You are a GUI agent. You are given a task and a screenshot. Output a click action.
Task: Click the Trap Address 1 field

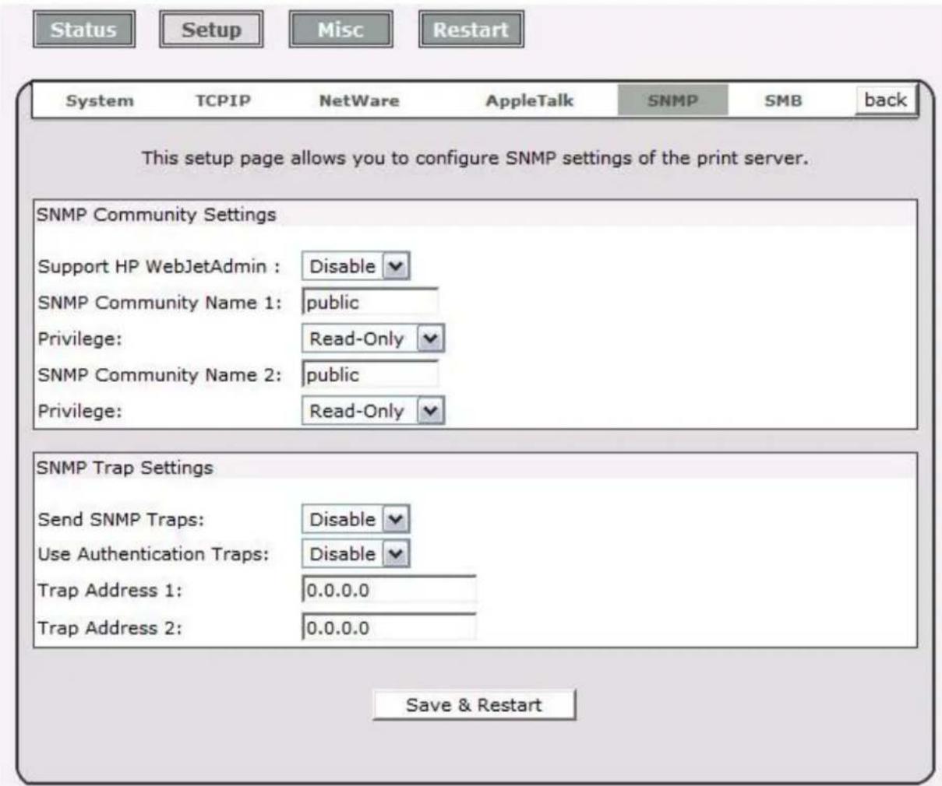389,590
